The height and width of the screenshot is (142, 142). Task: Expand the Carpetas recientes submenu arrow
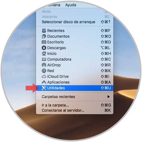tap(108, 97)
